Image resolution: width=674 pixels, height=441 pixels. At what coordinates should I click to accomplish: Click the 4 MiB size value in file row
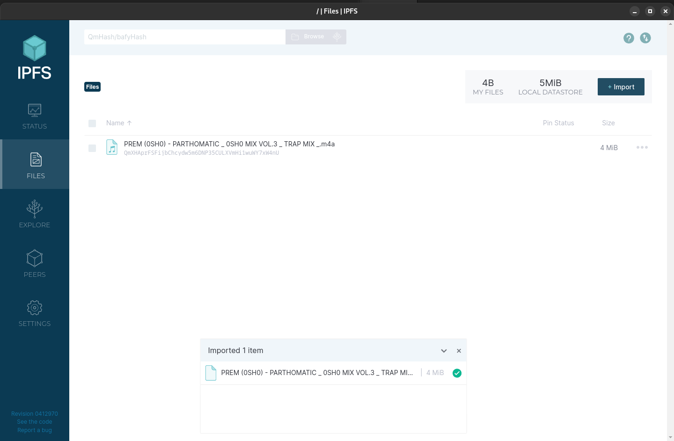point(609,148)
